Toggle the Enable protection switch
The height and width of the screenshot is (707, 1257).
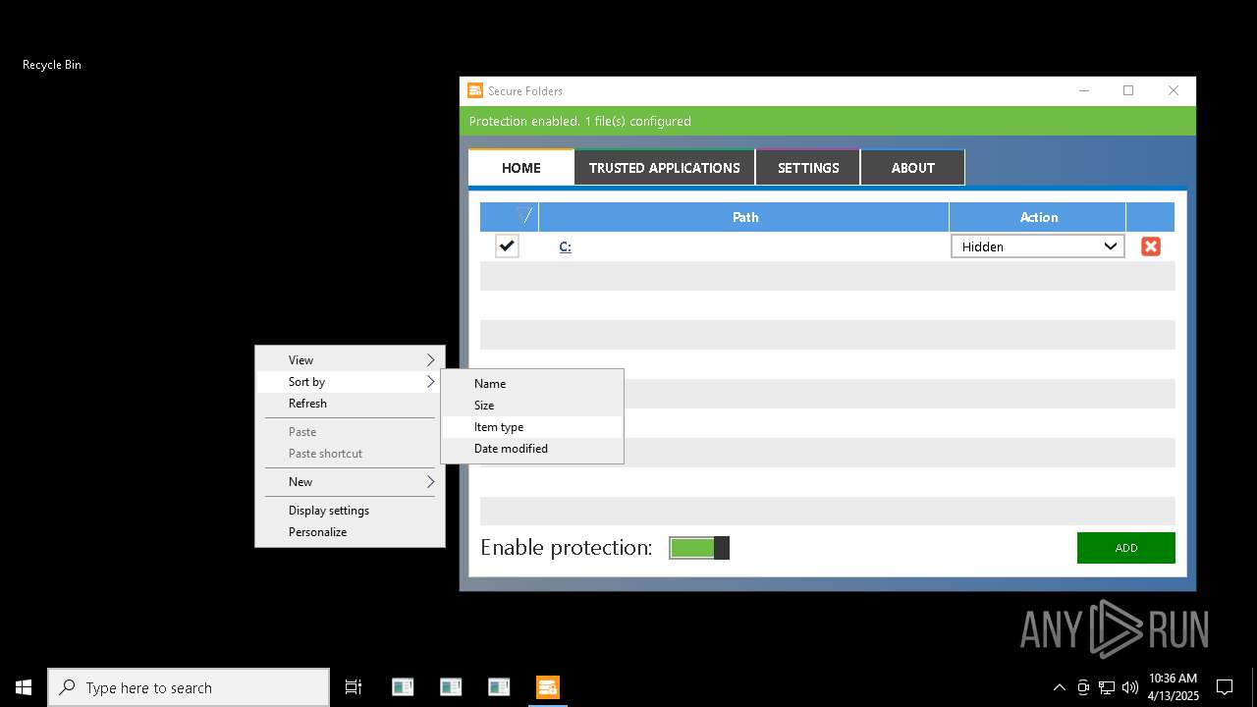(699, 548)
